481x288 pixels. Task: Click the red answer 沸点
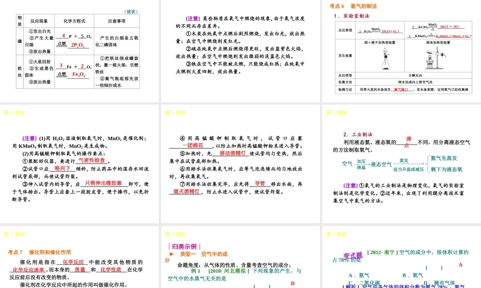407,142
